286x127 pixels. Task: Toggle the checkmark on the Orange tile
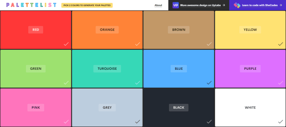tap(137, 44)
